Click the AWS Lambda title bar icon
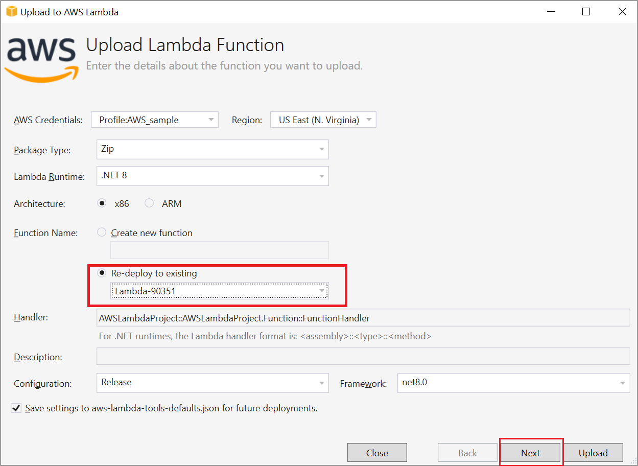The width and height of the screenshot is (638, 466). (x=11, y=11)
